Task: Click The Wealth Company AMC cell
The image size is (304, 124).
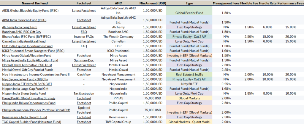Action: (118, 37)
